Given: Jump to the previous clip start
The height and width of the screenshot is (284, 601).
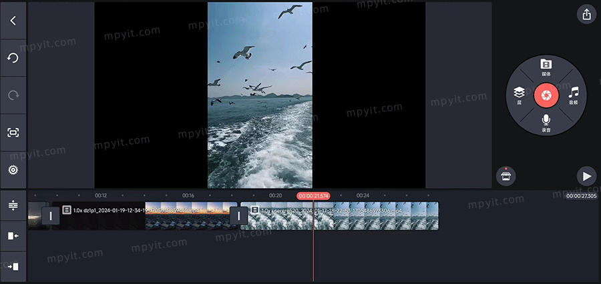Looking at the screenshot, I should [x=13, y=236].
